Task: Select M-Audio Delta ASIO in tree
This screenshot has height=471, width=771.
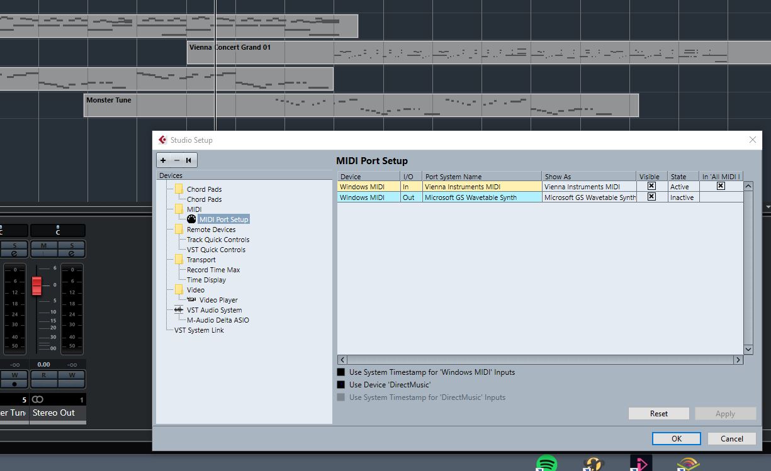Action: [x=218, y=320]
